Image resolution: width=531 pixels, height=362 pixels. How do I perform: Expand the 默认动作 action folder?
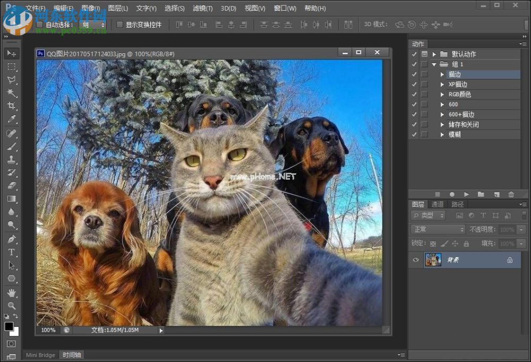click(434, 54)
